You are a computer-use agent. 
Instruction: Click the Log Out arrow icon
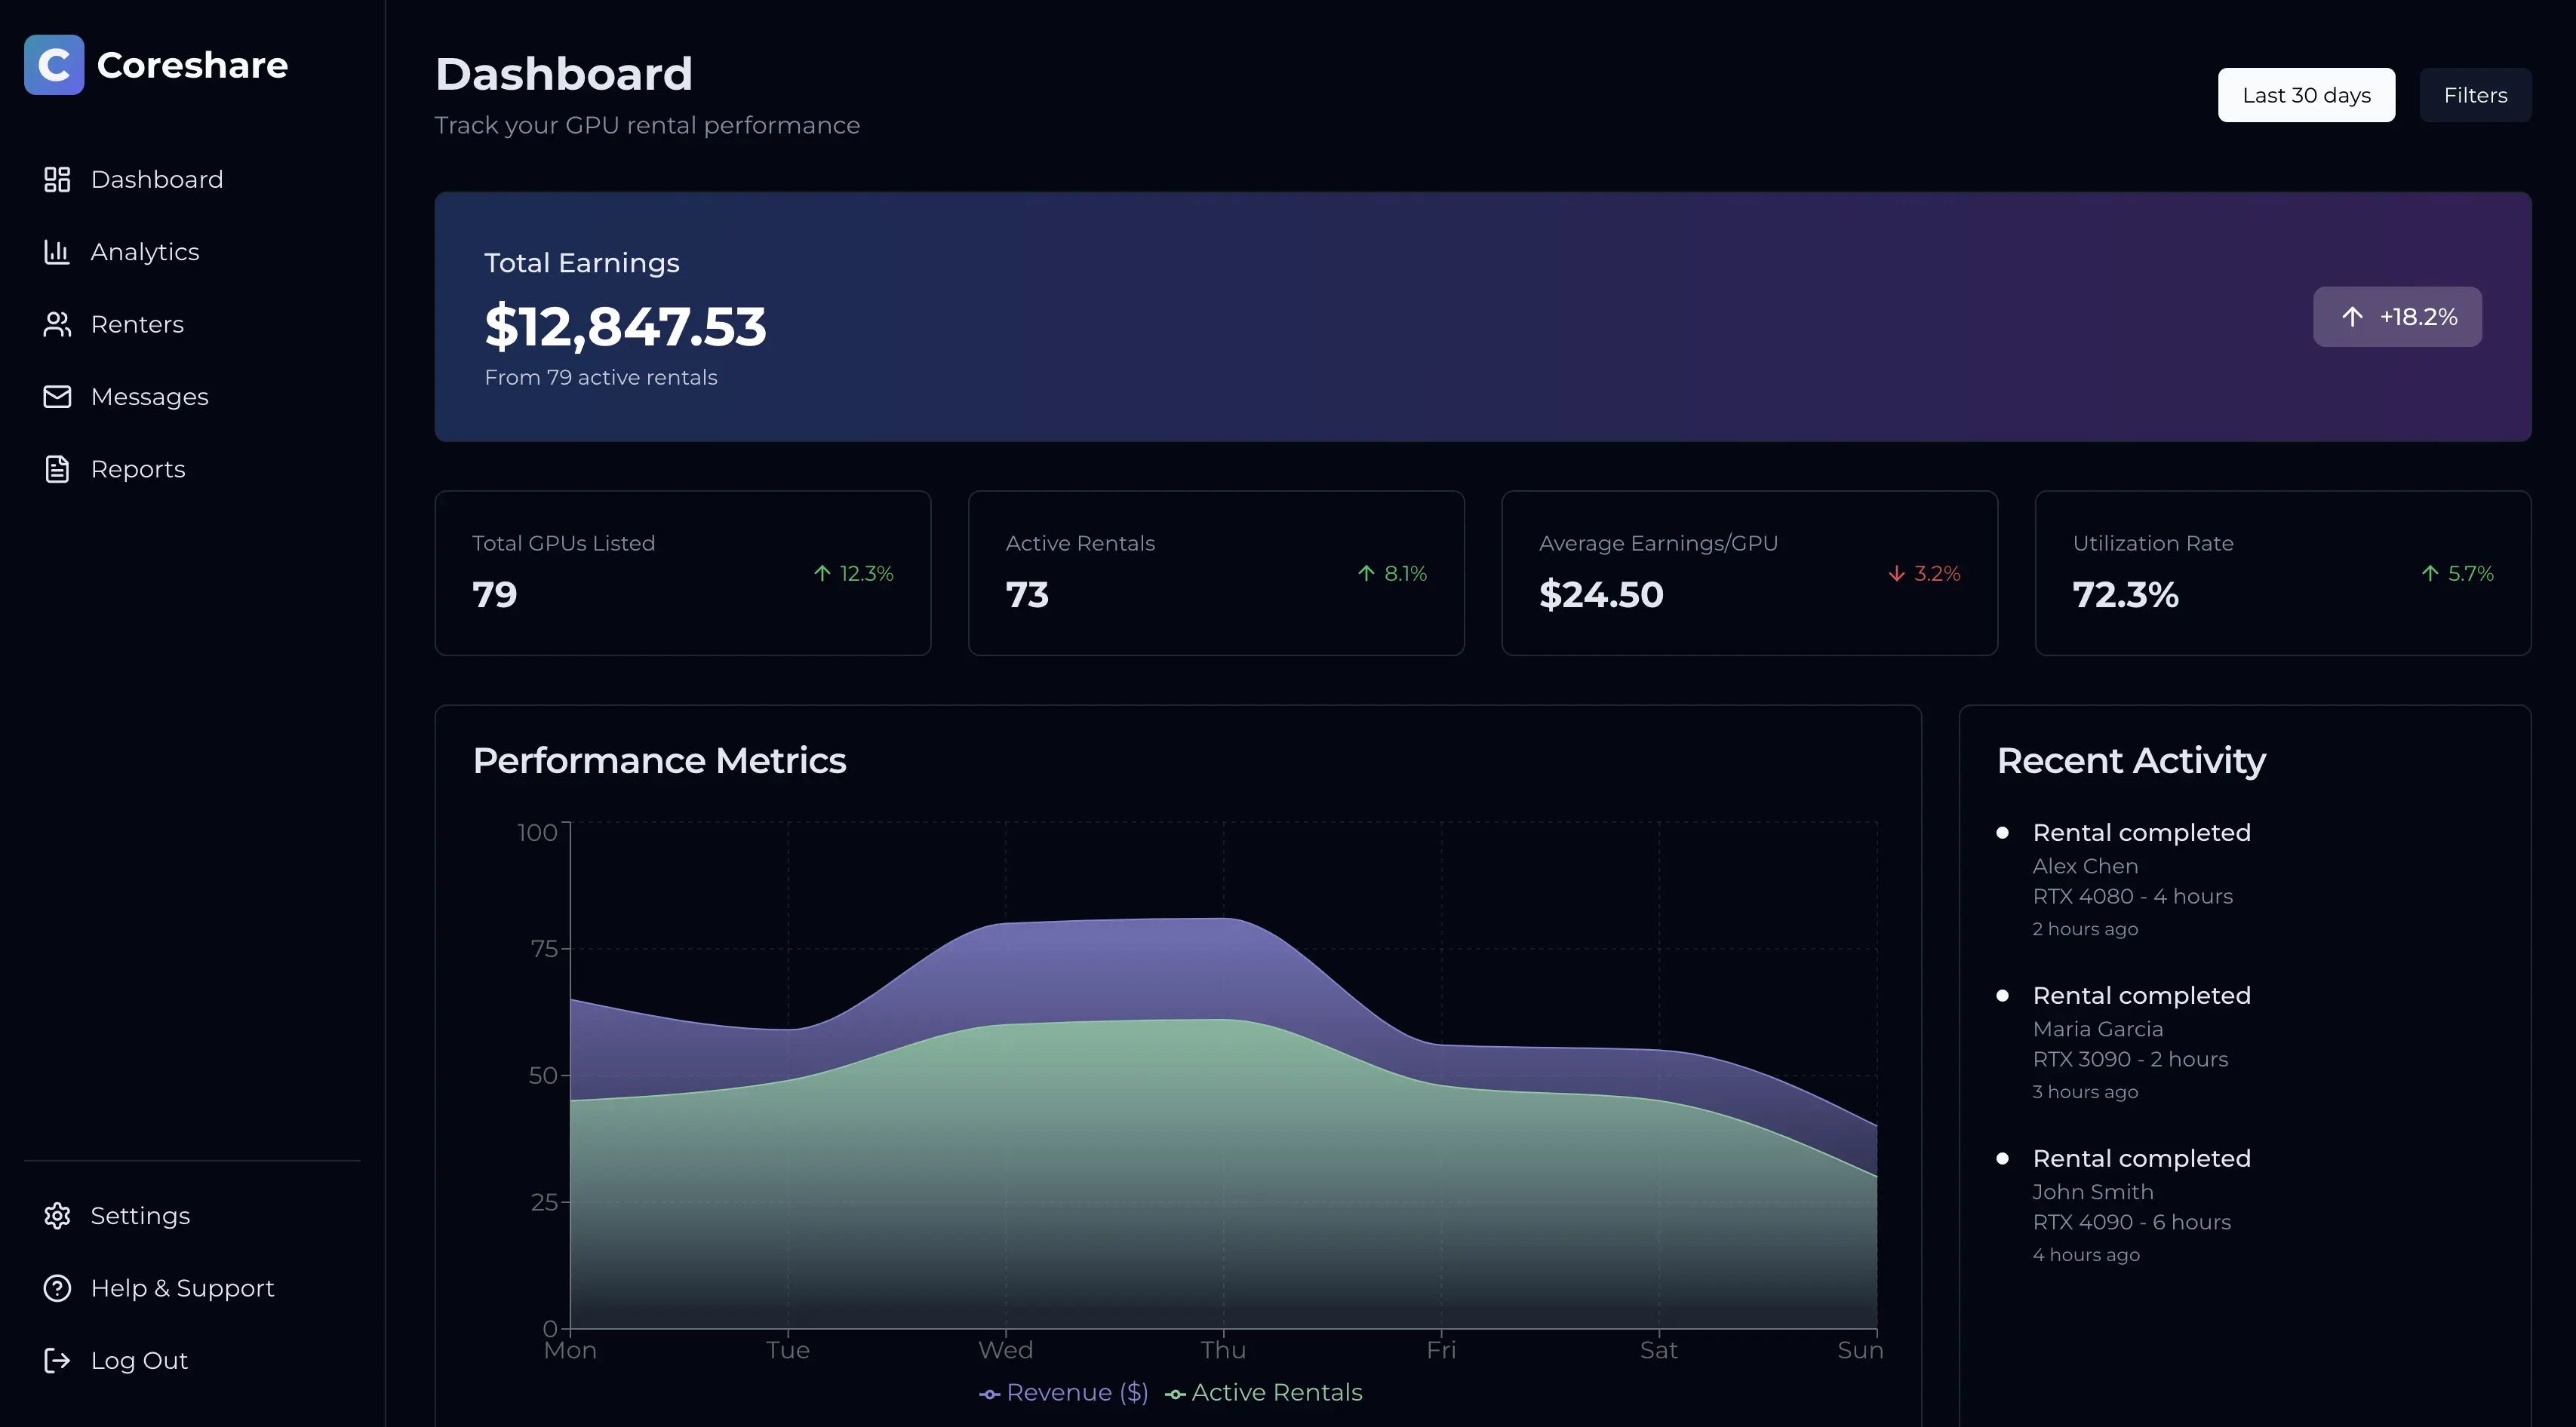pos(57,1361)
